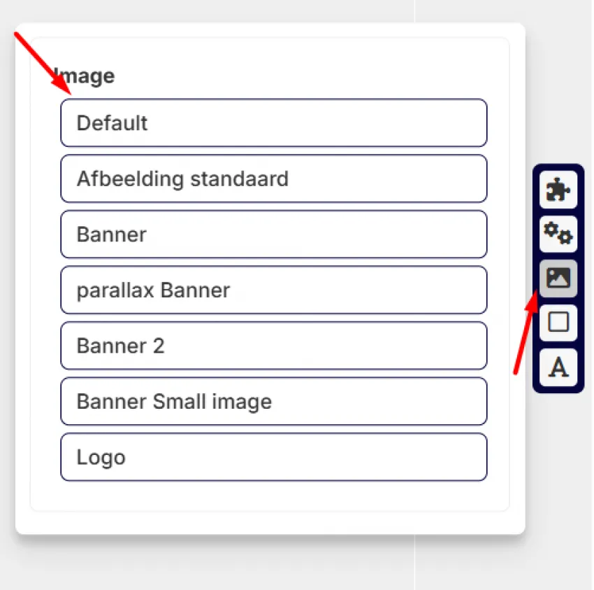This screenshot has height=590, width=594.
Task: Click the text tool A icon
Action: click(558, 367)
